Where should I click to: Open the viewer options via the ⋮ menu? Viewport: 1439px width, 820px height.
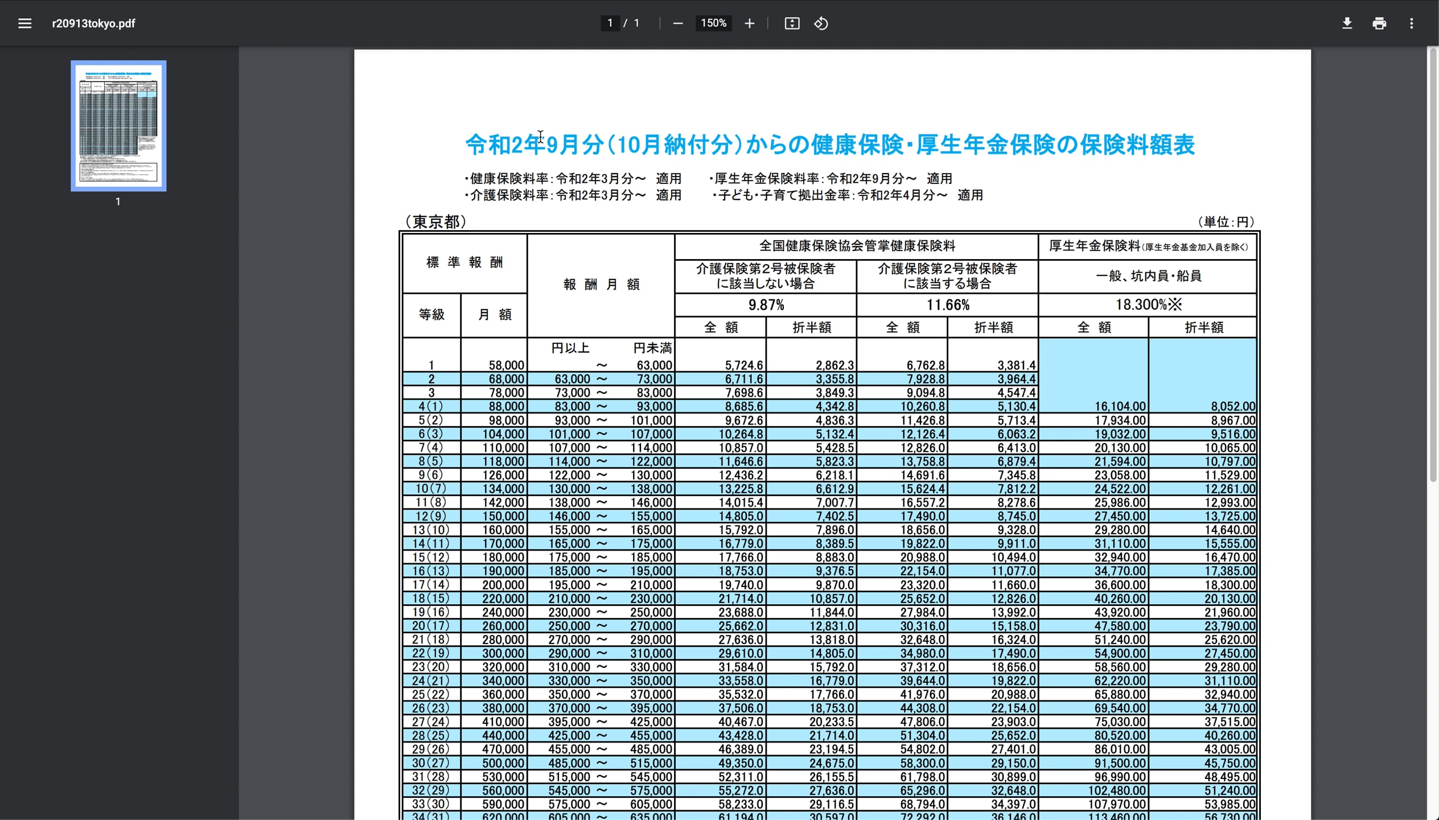click(1412, 23)
